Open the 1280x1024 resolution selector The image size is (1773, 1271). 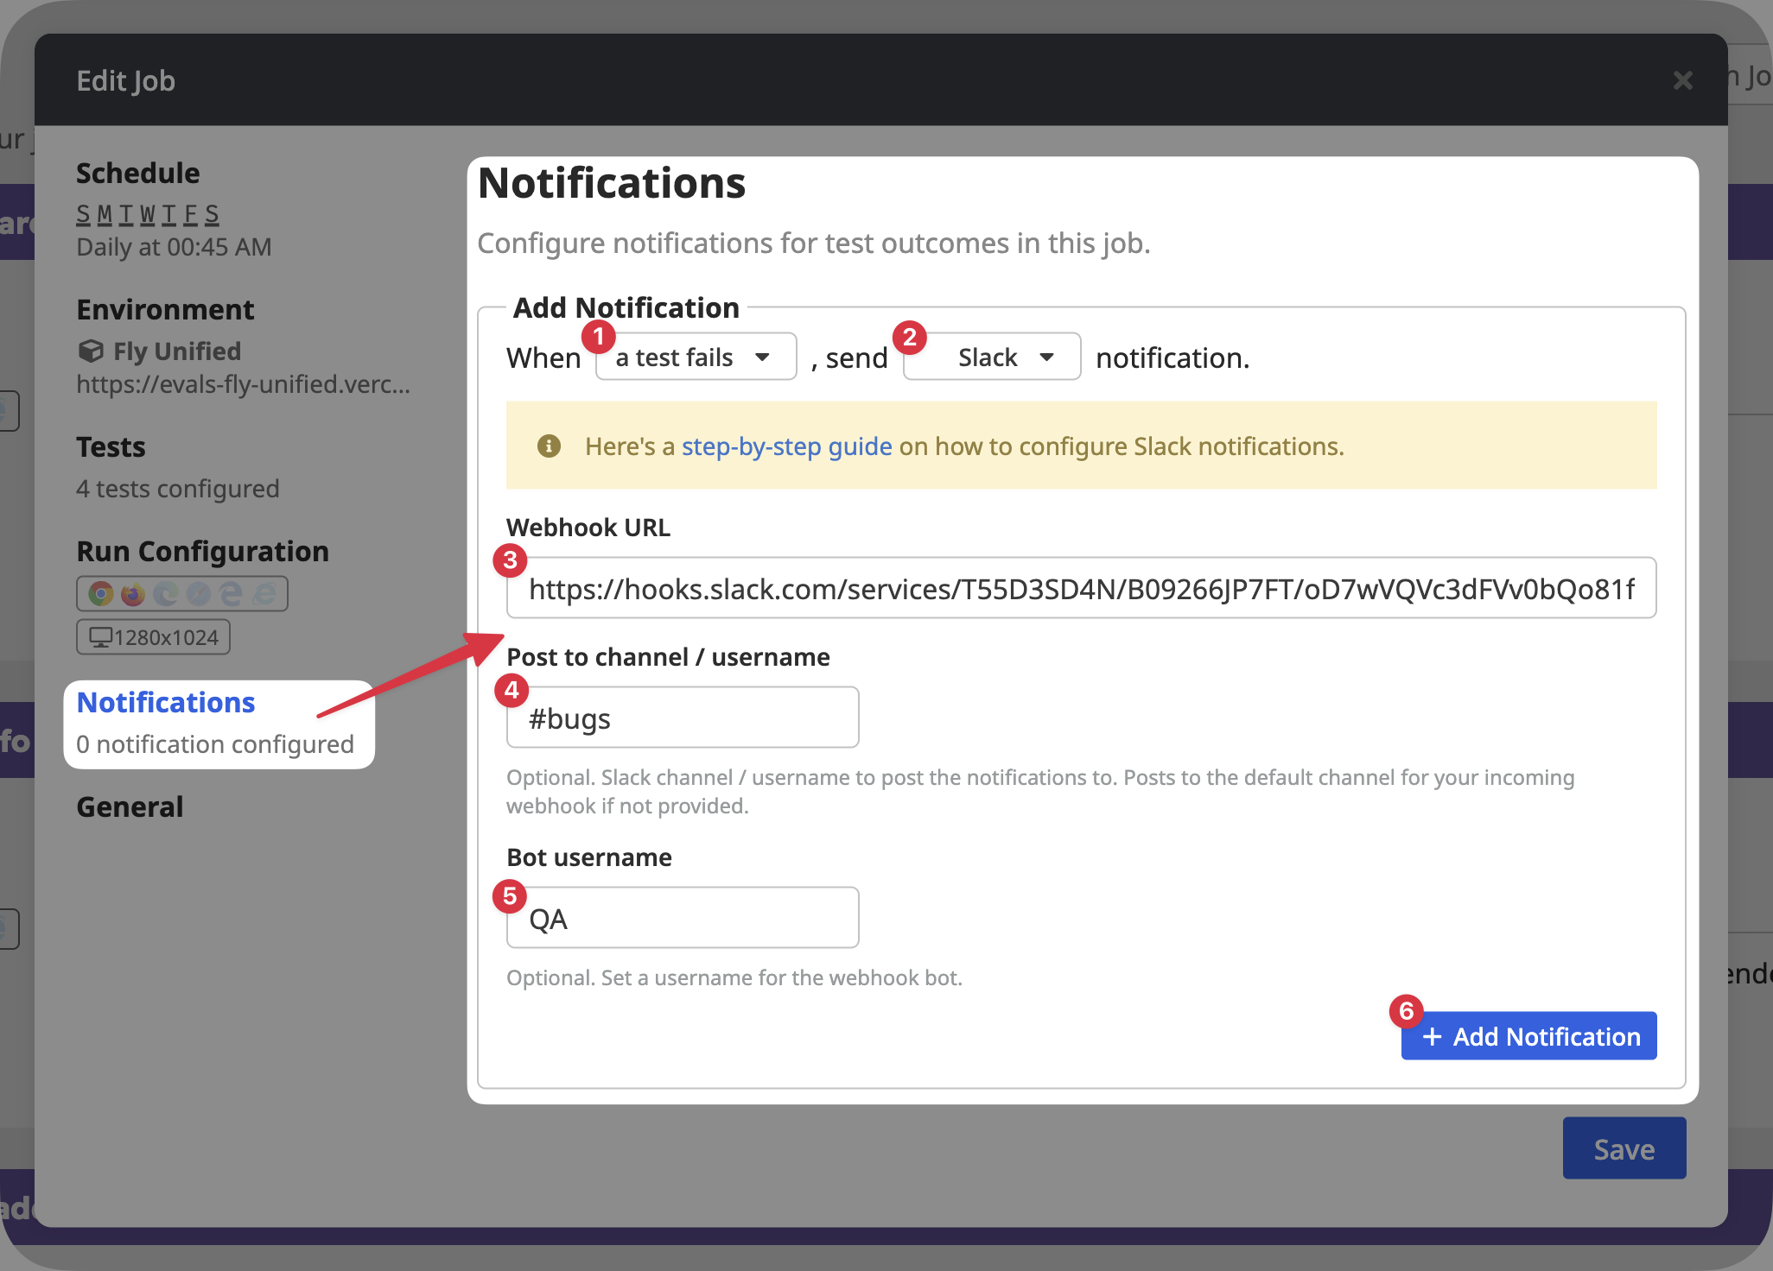(x=153, y=636)
